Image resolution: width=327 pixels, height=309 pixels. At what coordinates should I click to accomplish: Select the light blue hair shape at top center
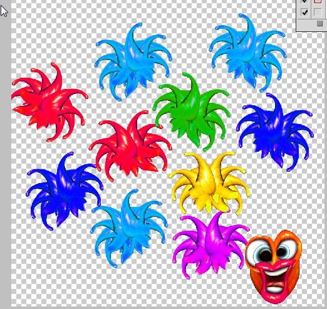pyautogui.click(x=133, y=61)
